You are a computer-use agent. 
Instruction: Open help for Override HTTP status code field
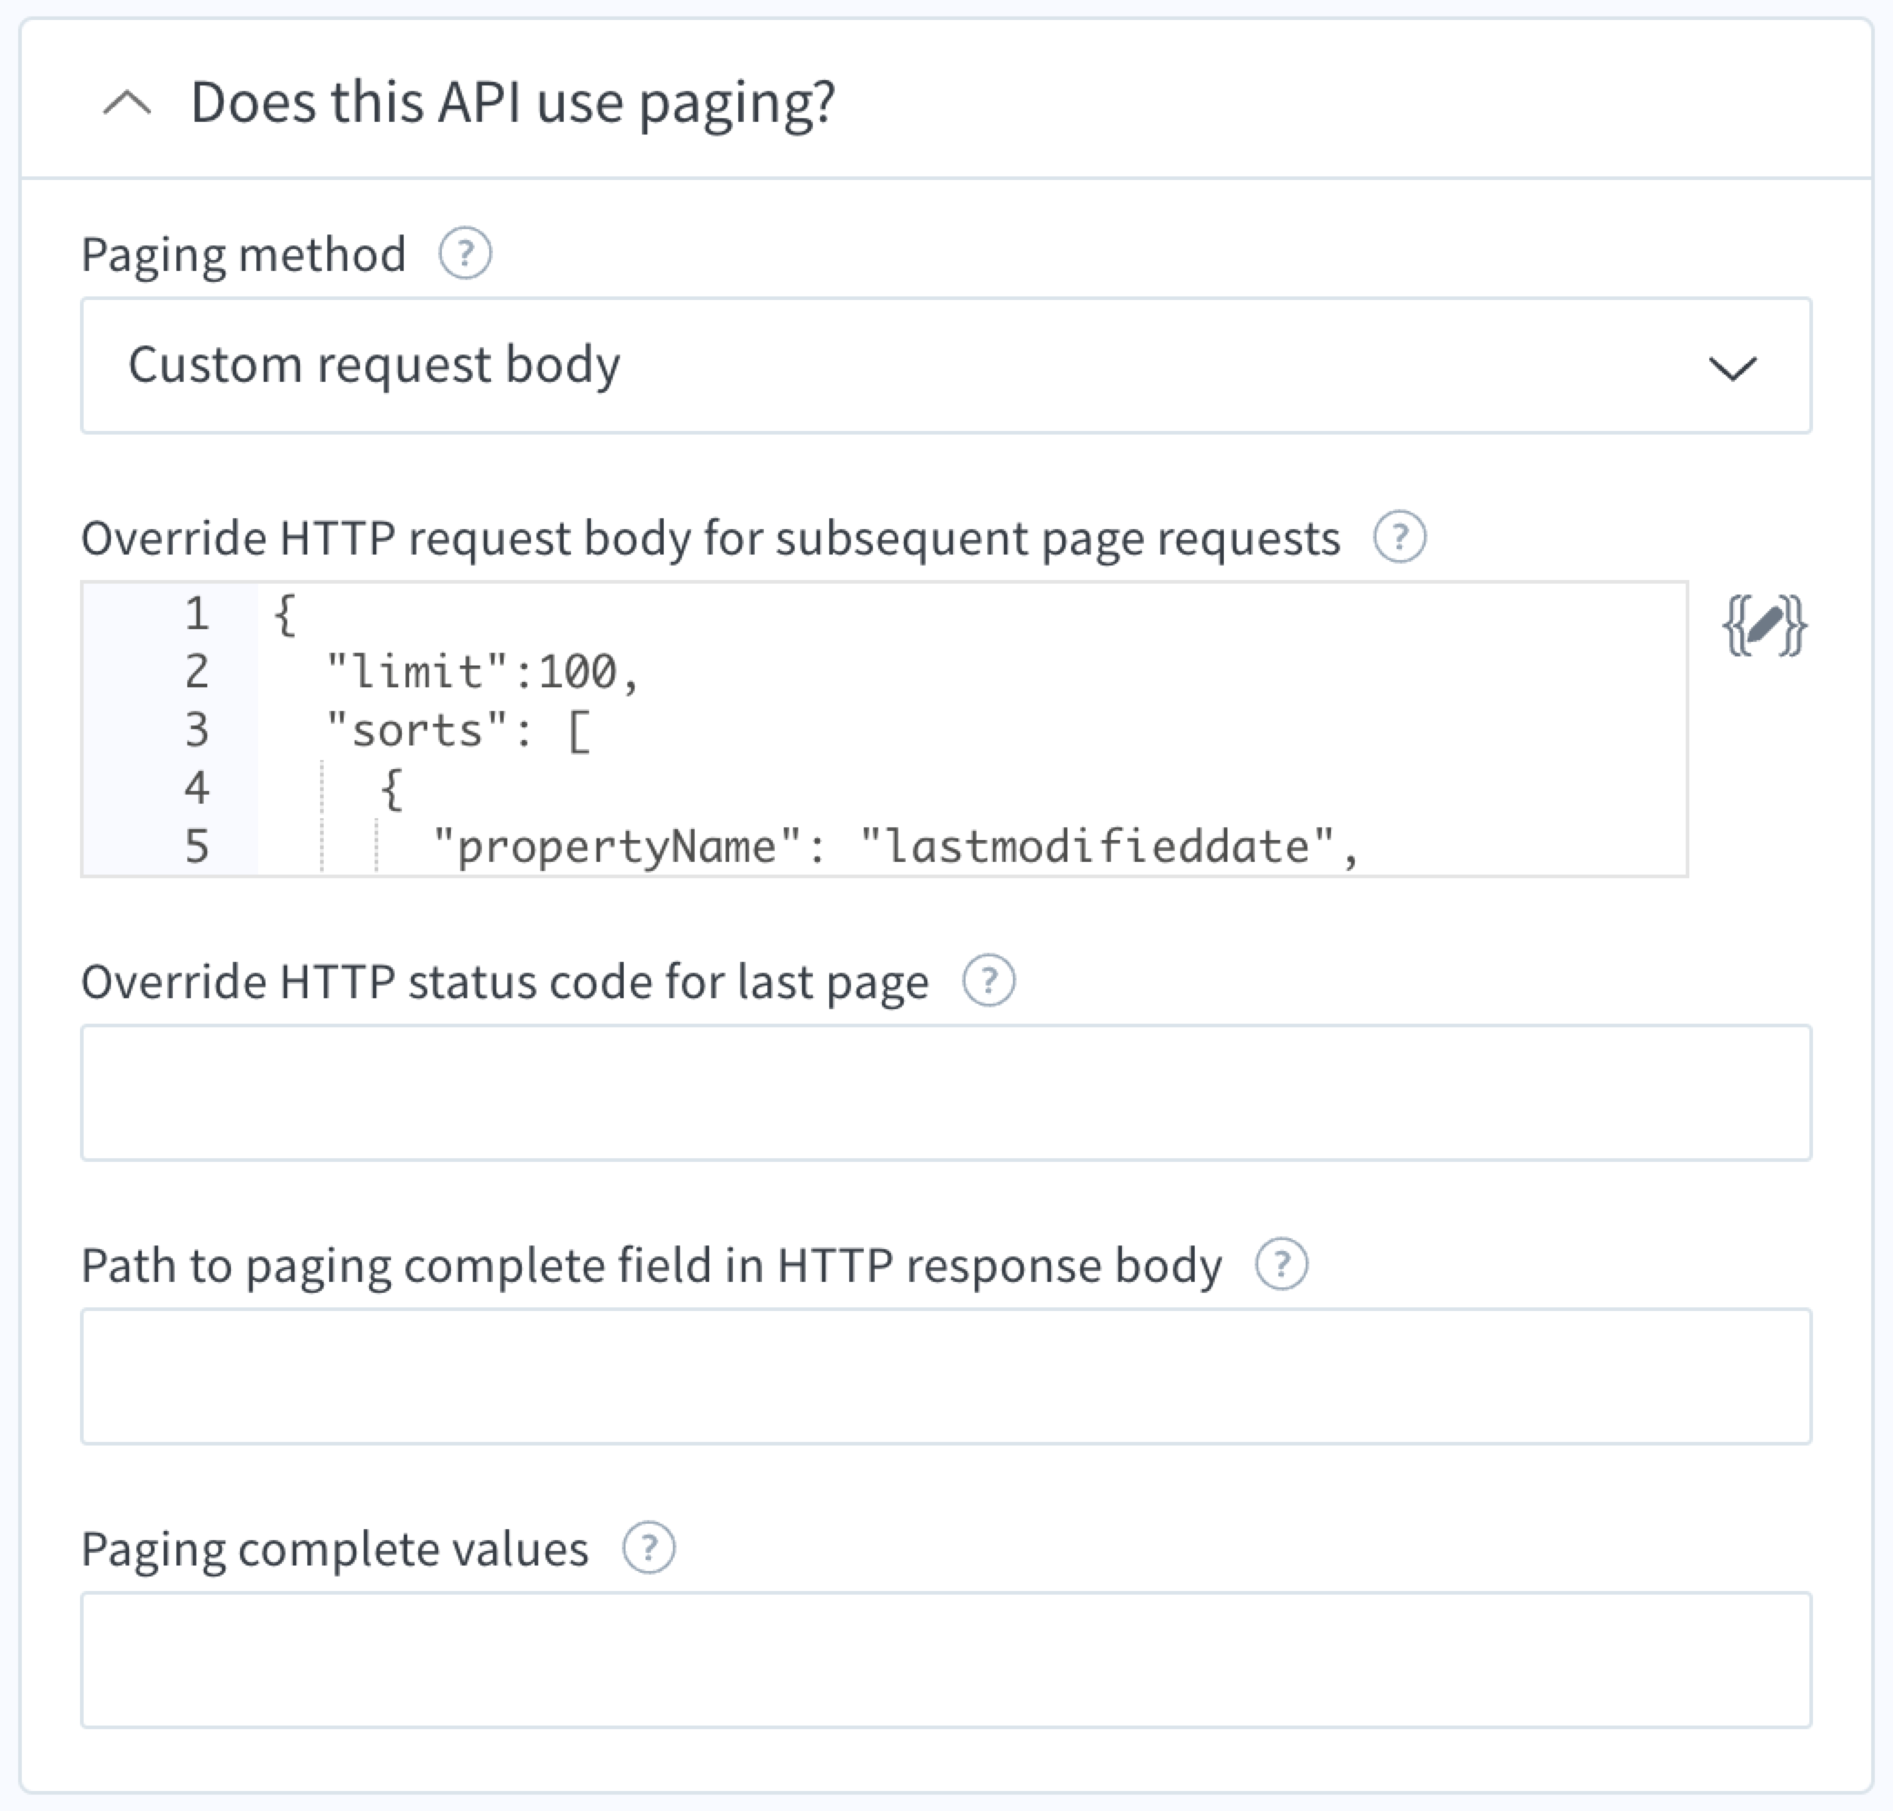pos(988,982)
